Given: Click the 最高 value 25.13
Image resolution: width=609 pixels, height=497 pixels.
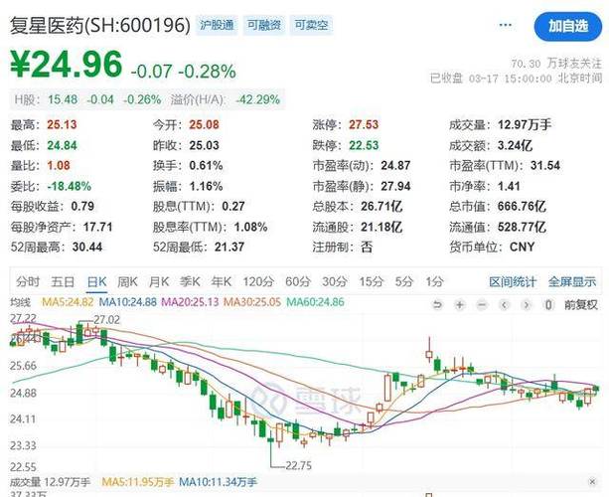Looking at the screenshot, I should tap(62, 124).
